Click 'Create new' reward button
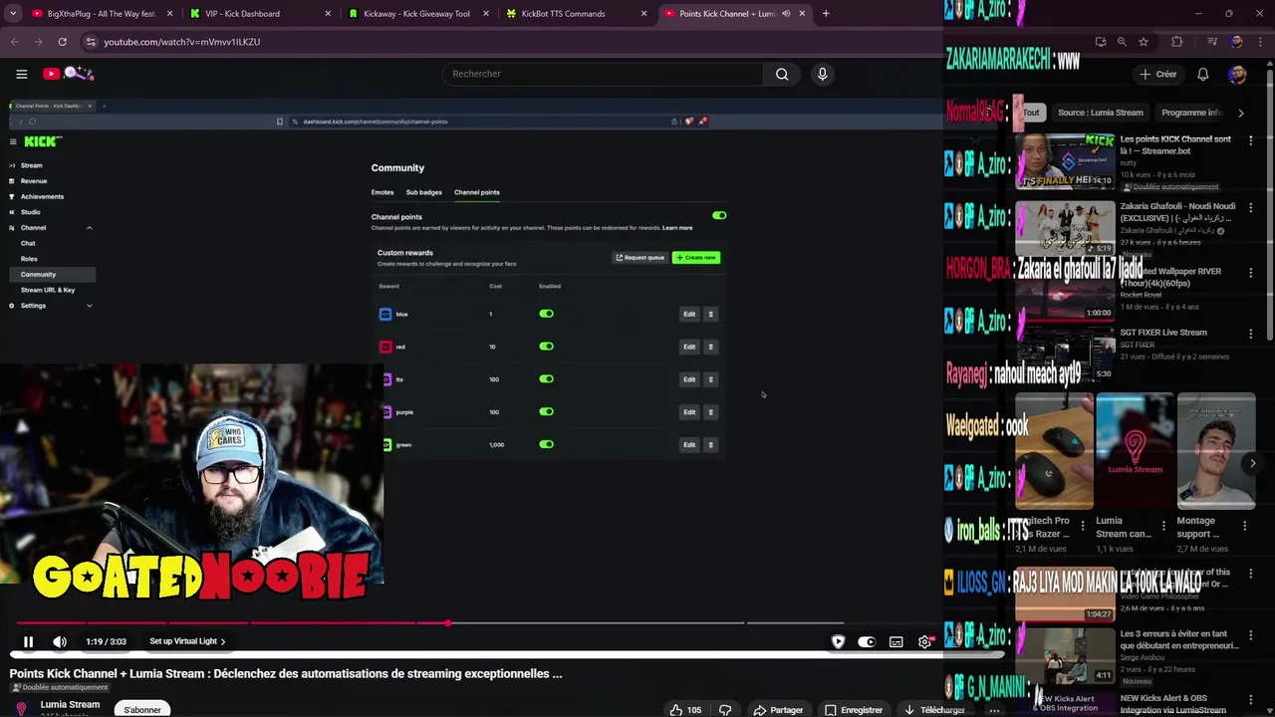Screen dimensions: 1275x717 (x=696, y=258)
